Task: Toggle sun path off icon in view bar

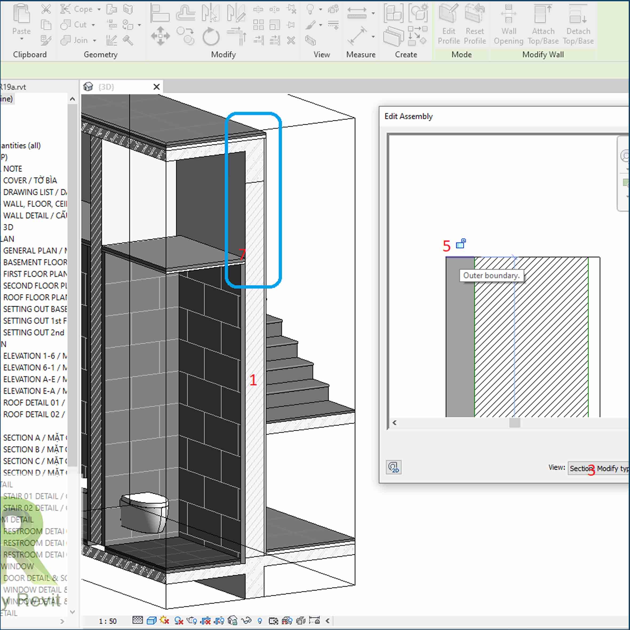Action: (164, 621)
